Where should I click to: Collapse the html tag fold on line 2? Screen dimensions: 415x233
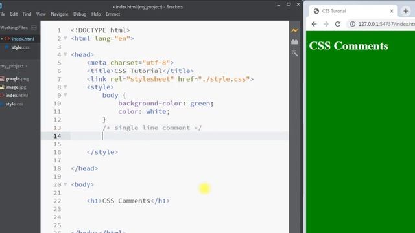65,38
